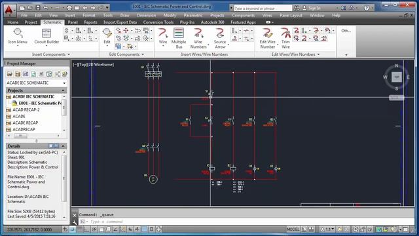The image size is (419, 236).
Task: Click 2D Wireframe visual style label
Action: click(101, 64)
